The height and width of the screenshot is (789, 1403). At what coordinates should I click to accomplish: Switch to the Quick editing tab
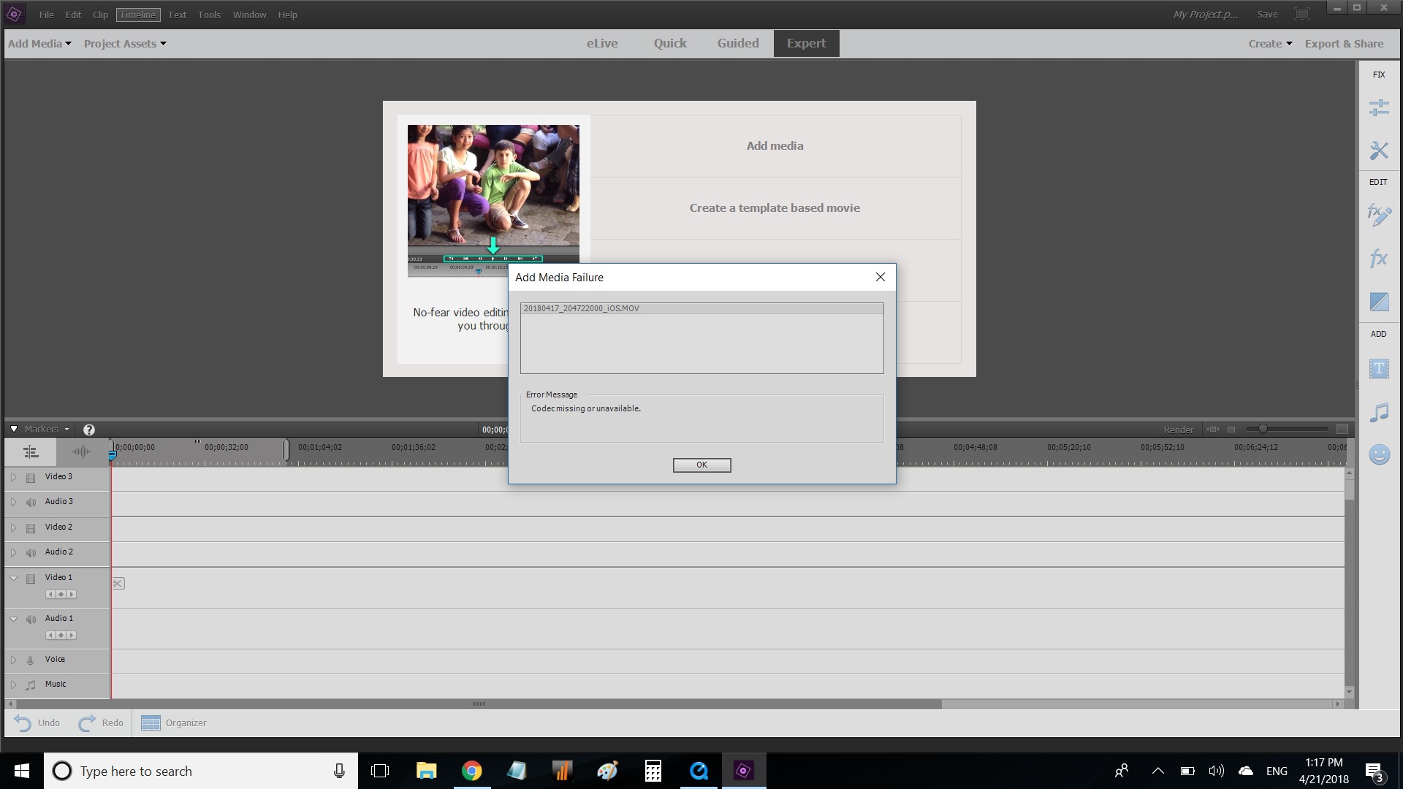[669, 42]
